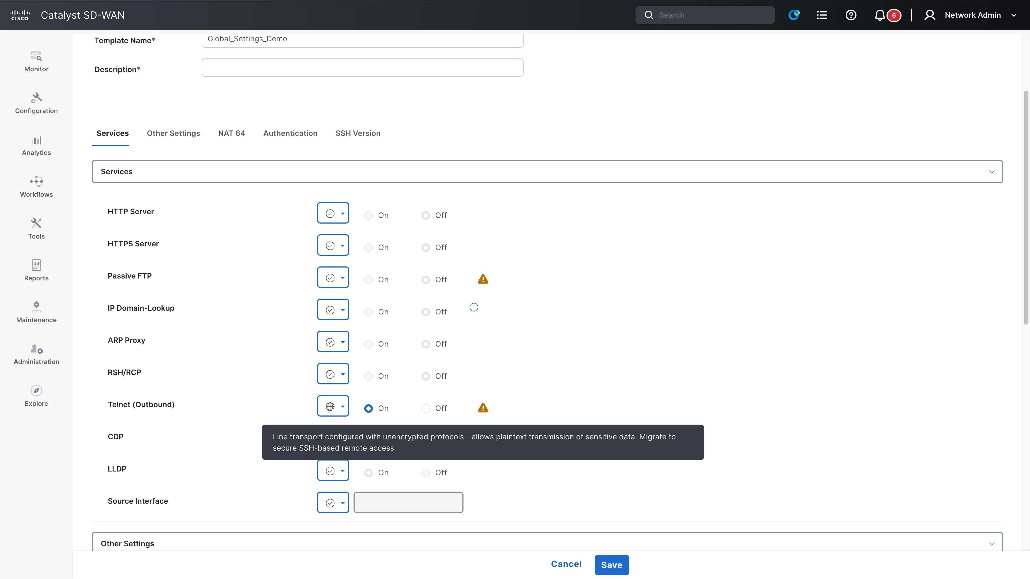The height and width of the screenshot is (579, 1030).
Task: Turn off Telnet (Outbound)
Action: click(x=425, y=408)
